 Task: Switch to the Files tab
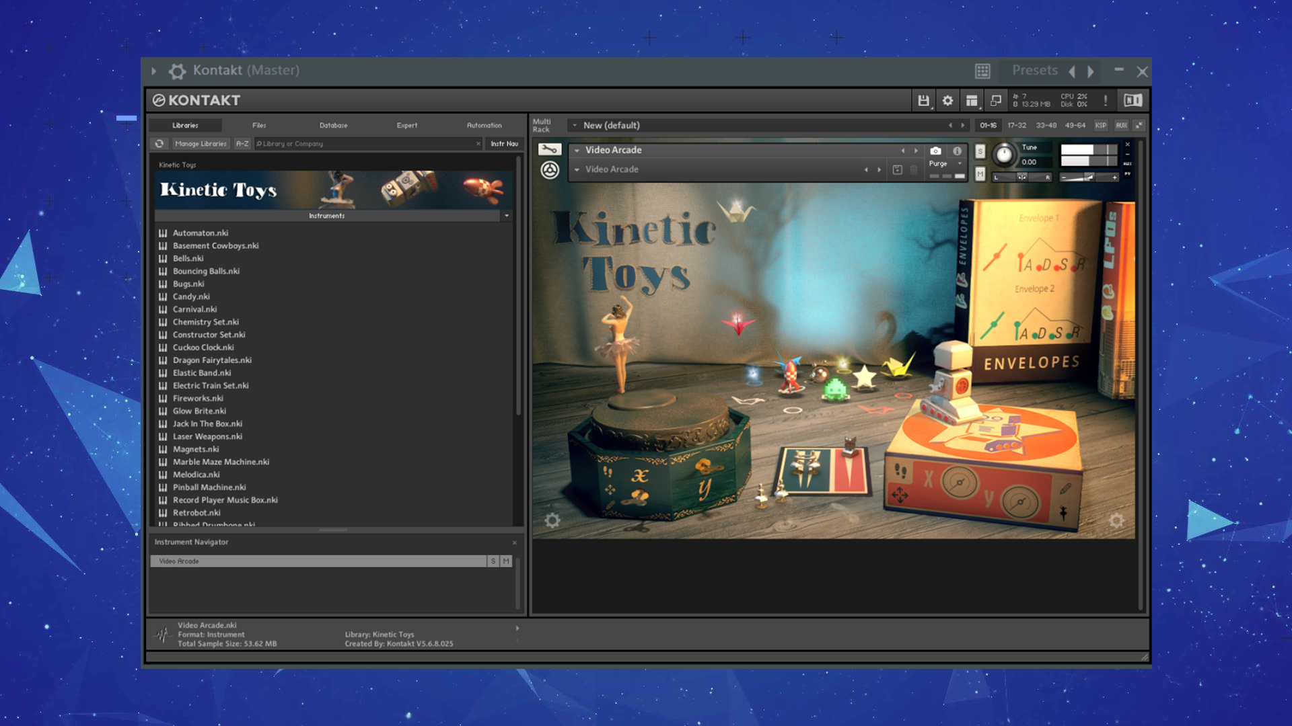pyautogui.click(x=259, y=125)
